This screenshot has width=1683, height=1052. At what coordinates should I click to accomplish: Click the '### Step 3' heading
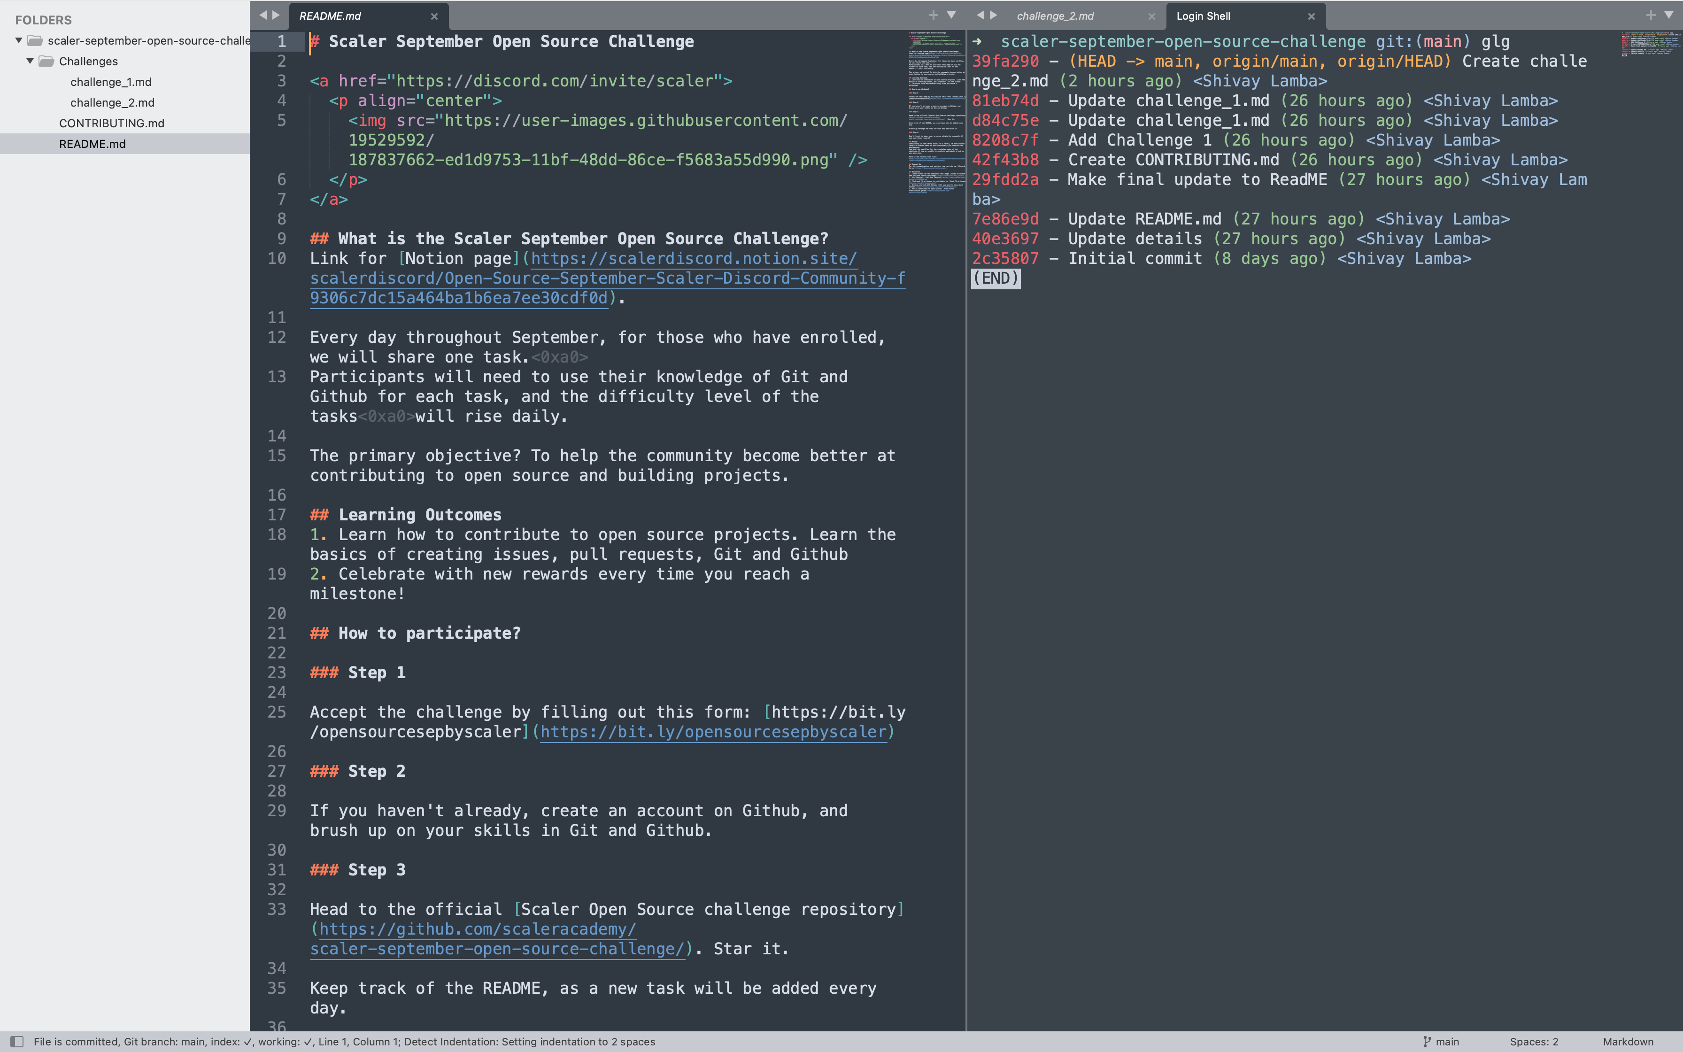coord(357,870)
